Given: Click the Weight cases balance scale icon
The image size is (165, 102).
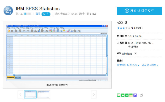Looking at the screenshot, I should 61,31.
